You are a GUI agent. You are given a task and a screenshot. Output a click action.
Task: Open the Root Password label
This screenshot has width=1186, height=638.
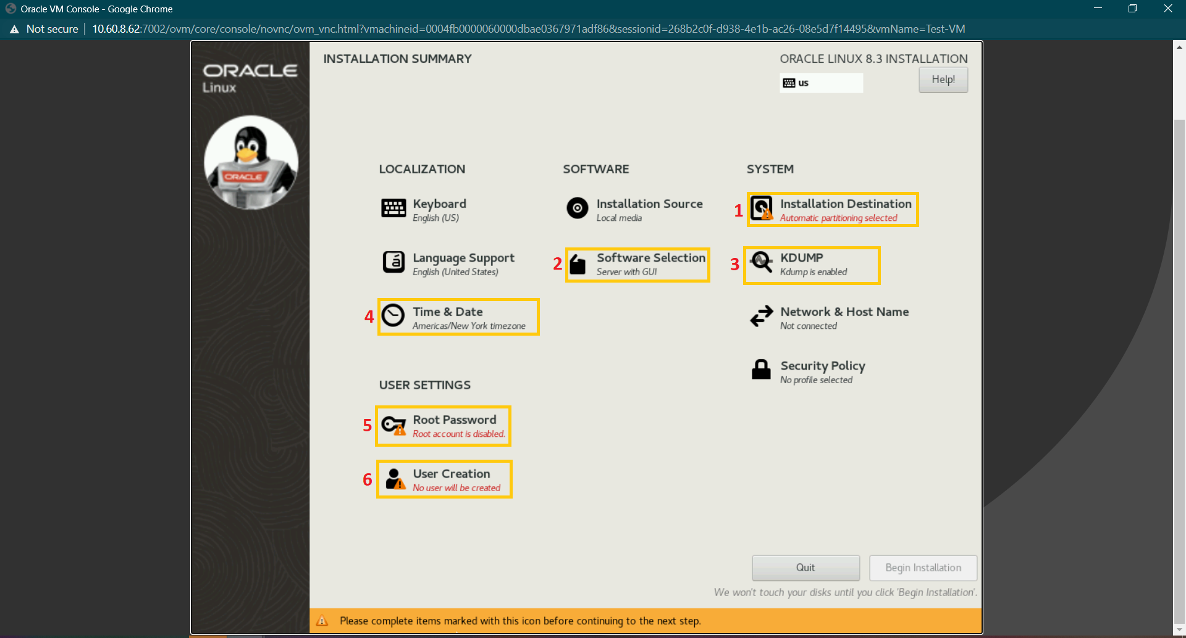tap(455, 420)
